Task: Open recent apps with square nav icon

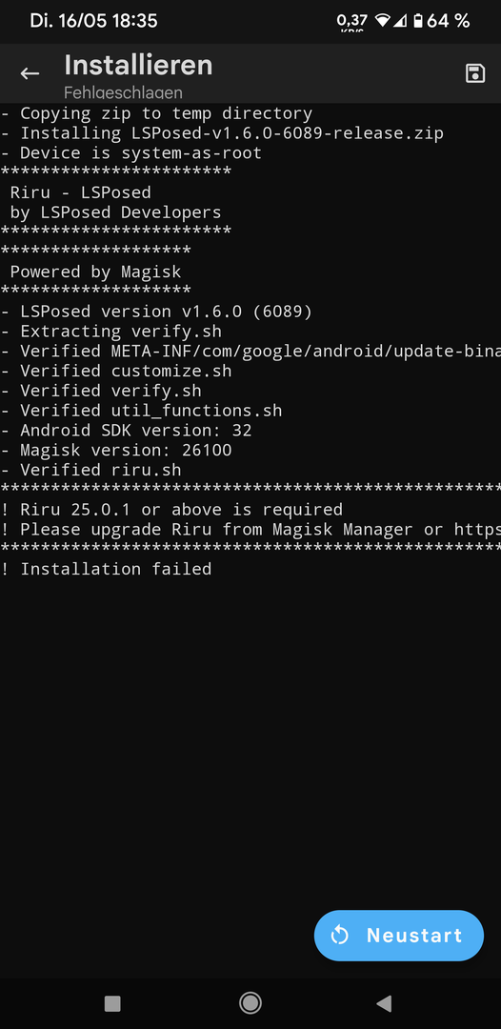Action: 112,1002
